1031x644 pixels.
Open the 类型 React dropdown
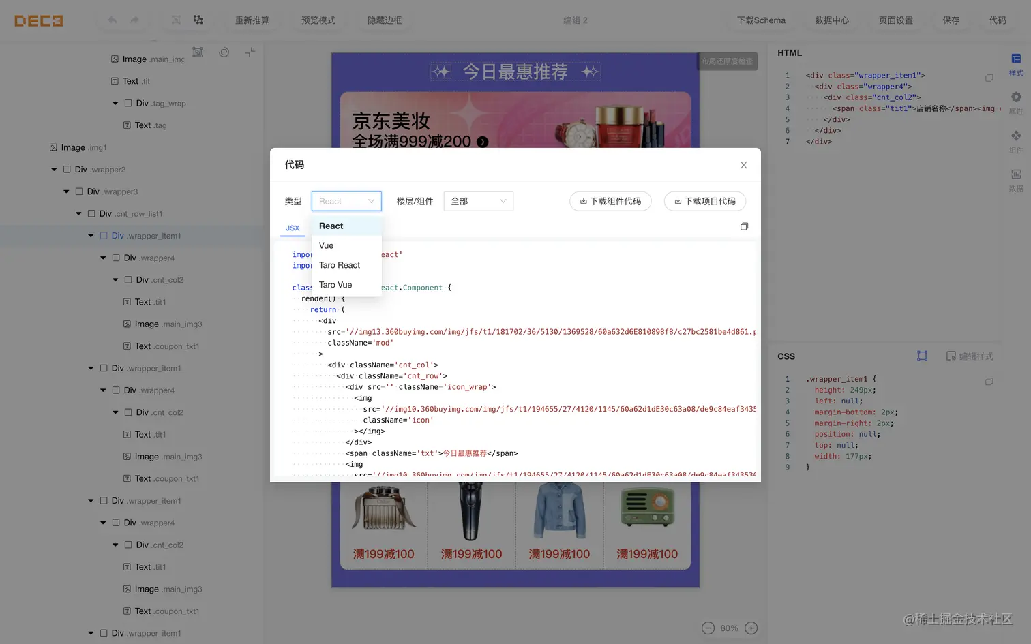click(x=346, y=201)
